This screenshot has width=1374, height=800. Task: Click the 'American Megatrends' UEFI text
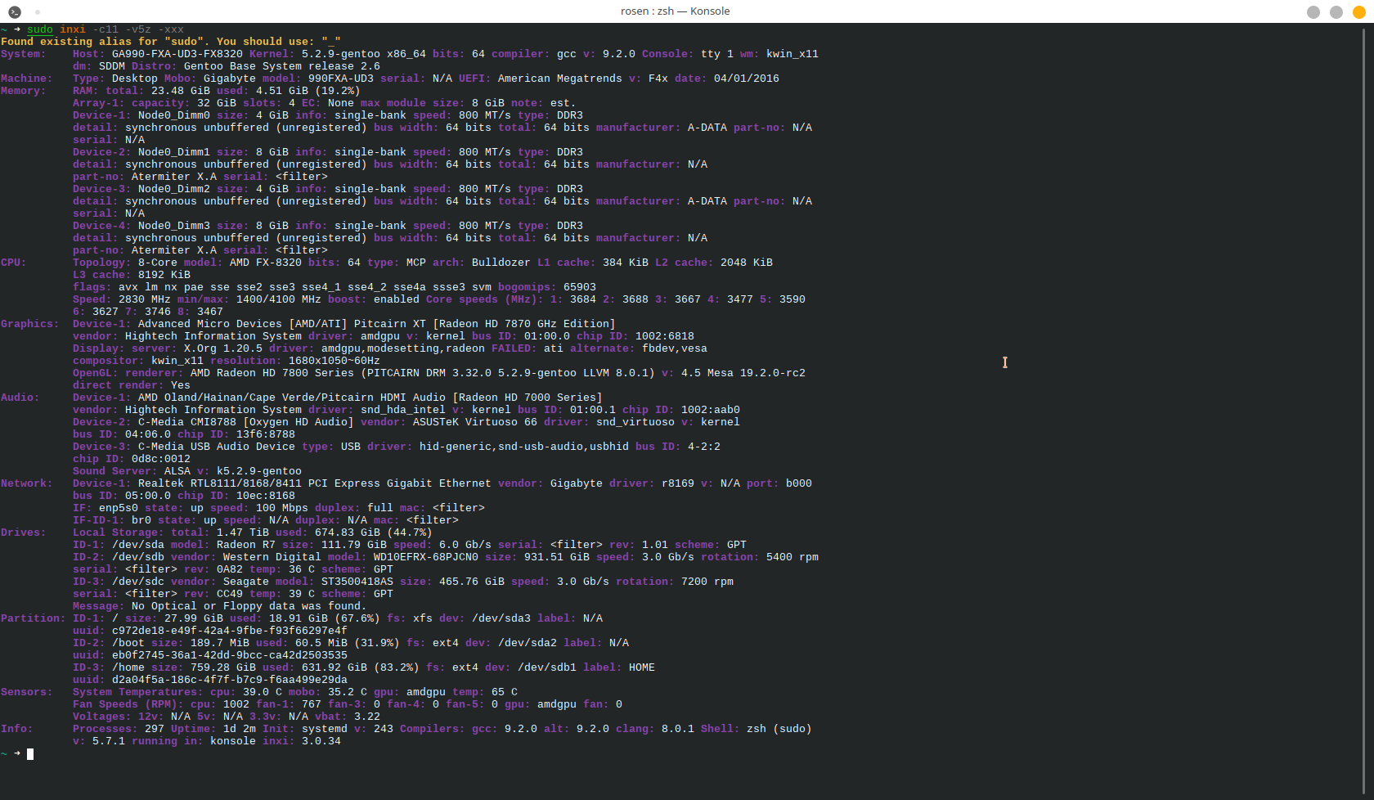pos(560,79)
